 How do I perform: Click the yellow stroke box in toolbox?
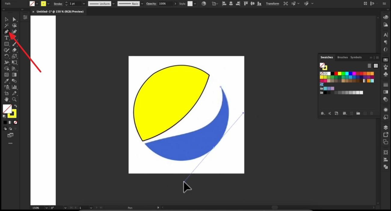12,113
